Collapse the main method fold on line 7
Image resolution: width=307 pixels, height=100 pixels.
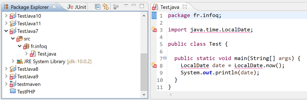coord(165,58)
